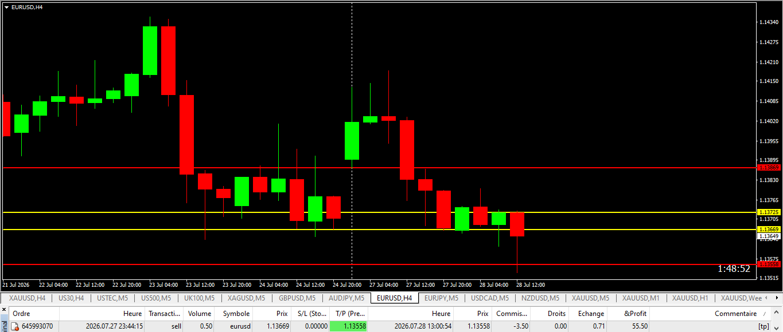Close the terminal panel with the X button

pyautogui.click(x=3, y=310)
